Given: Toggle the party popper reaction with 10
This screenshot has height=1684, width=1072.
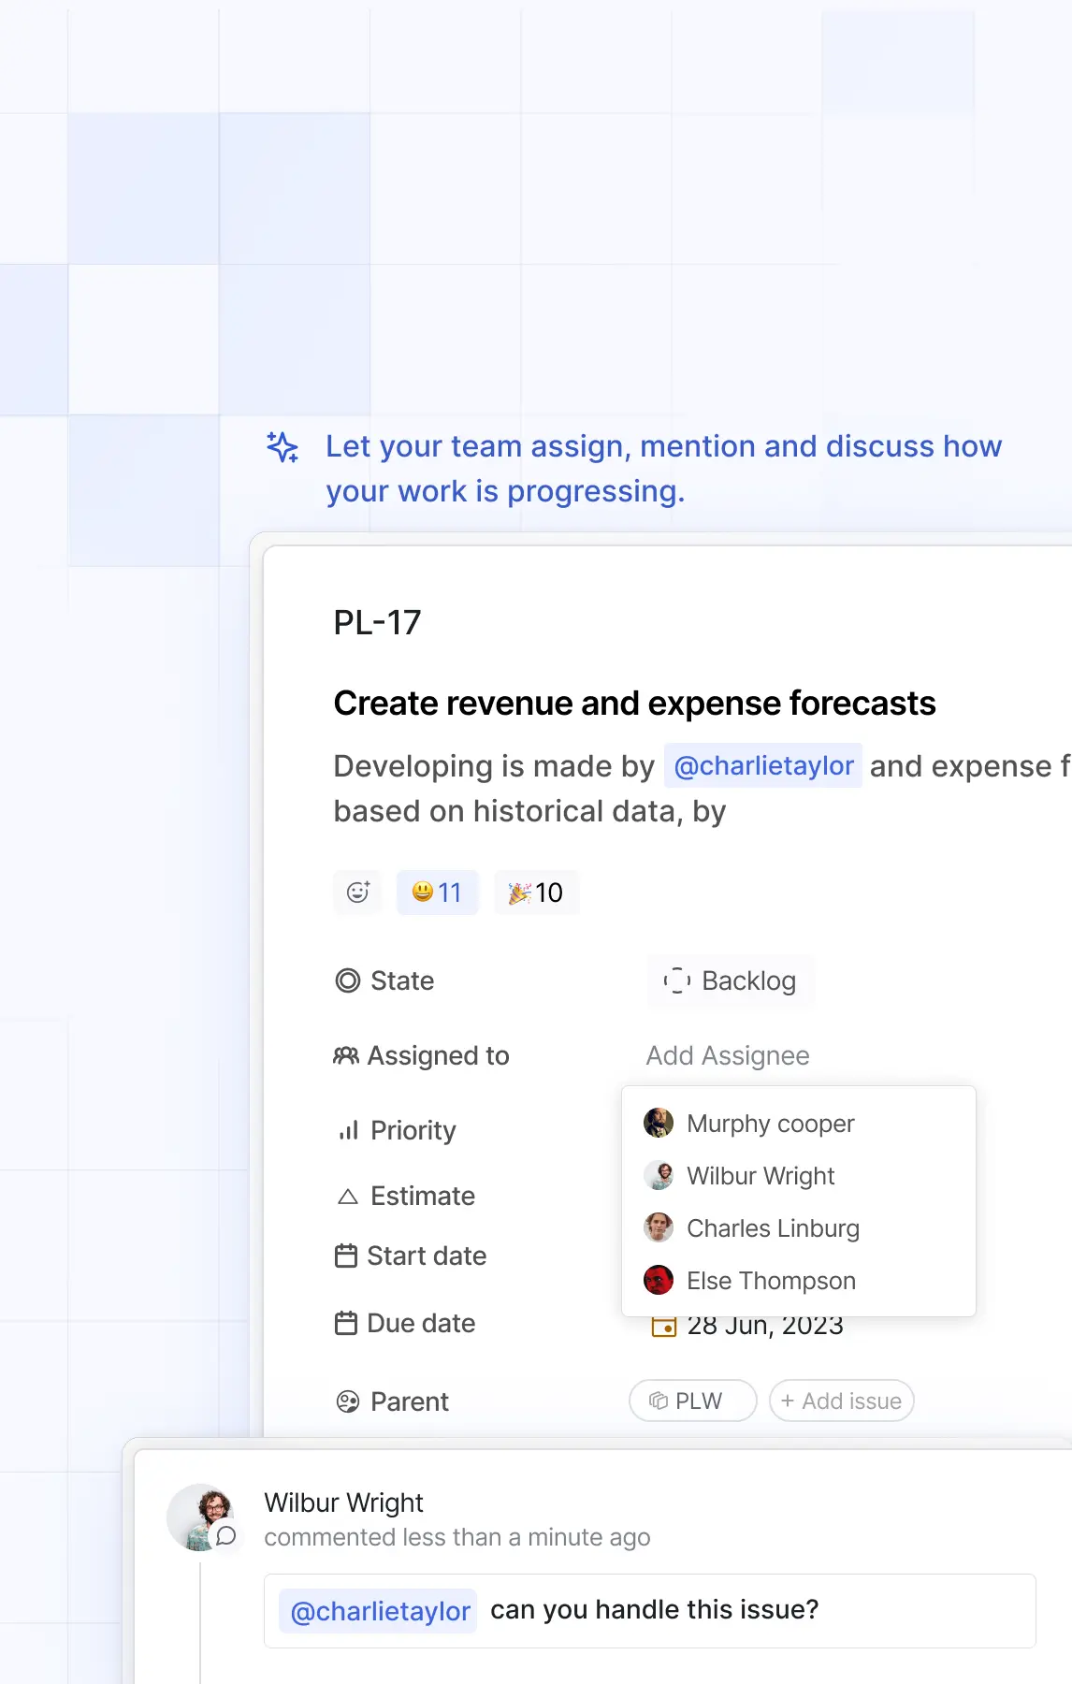Looking at the screenshot, I should (x=536, y=893).
